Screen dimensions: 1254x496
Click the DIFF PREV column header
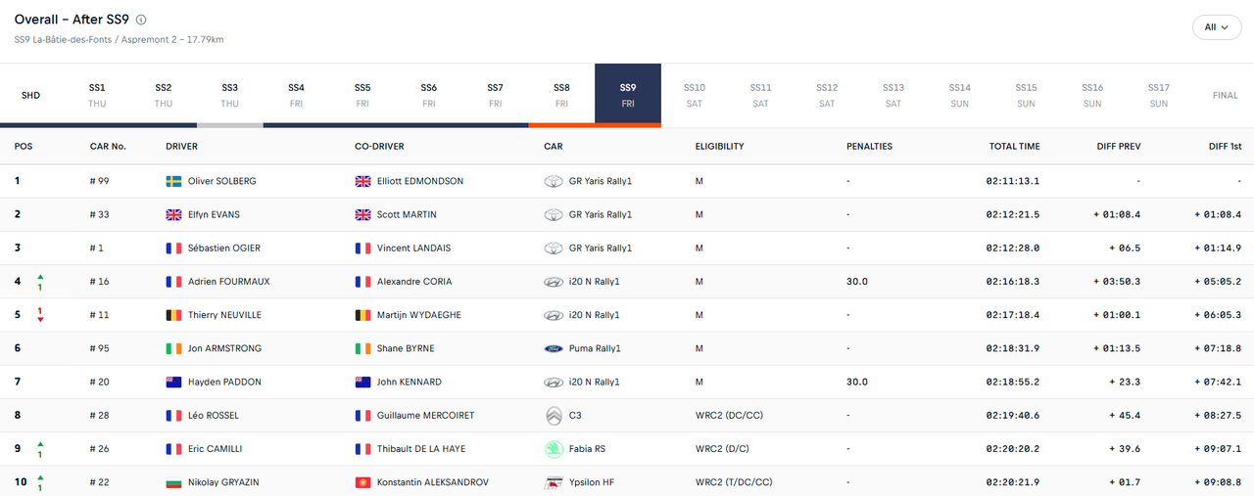(1118, 147)
